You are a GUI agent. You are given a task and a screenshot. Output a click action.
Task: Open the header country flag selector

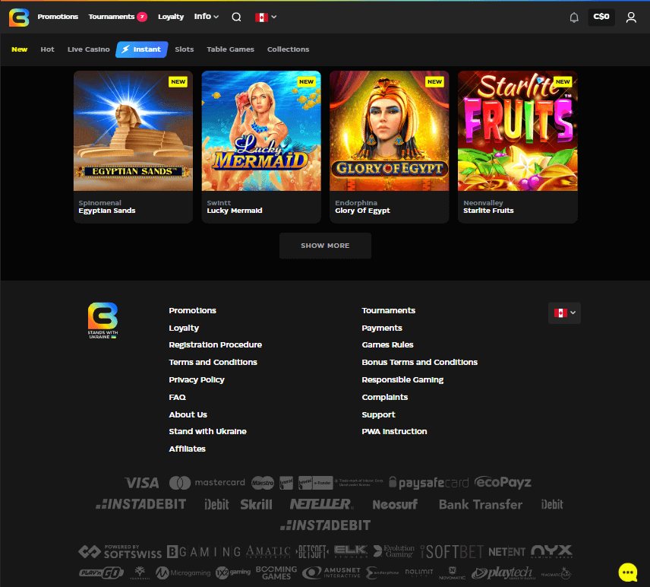(266, 17)
